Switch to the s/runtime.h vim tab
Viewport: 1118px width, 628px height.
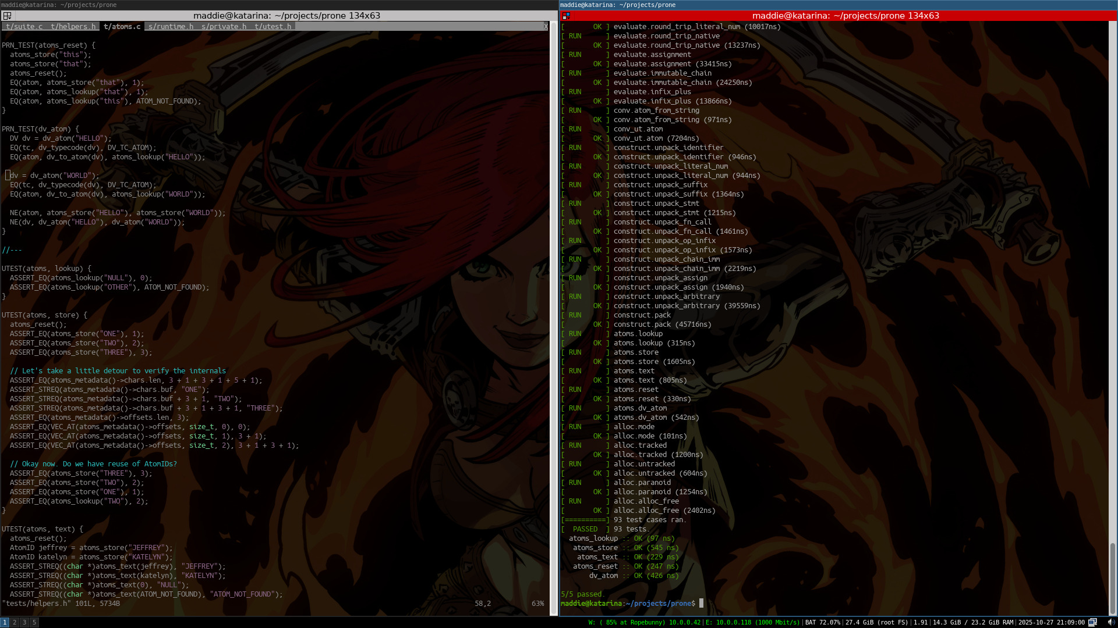(171, 26)
